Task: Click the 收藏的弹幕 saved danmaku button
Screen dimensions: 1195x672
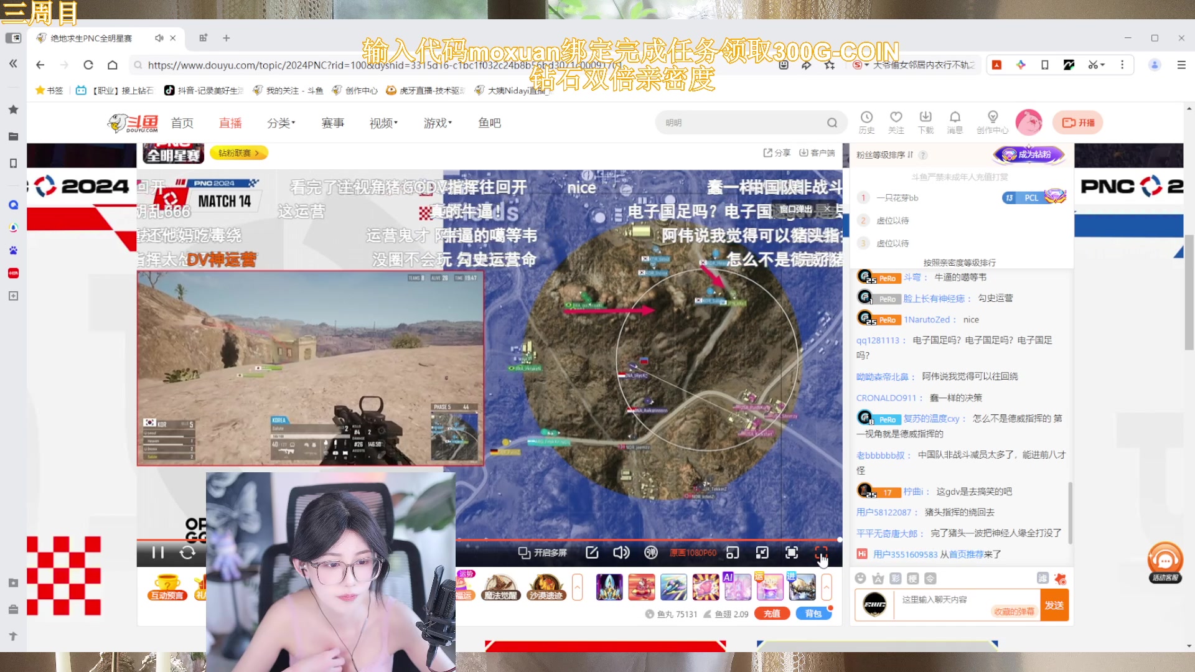Action: (x=1014, y=612)
